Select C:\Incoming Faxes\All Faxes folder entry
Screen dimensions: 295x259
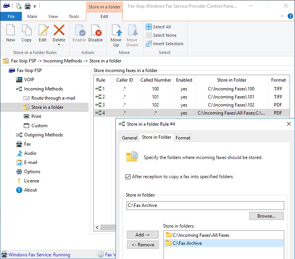[x=224, y=235]
